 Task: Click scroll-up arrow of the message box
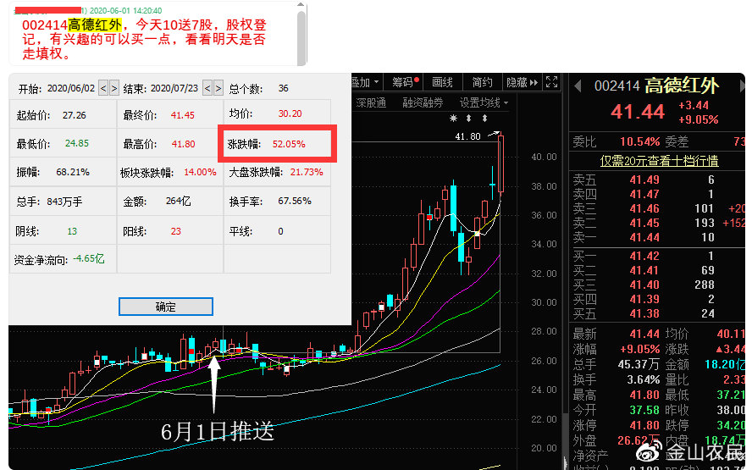[x=301, y=5]
